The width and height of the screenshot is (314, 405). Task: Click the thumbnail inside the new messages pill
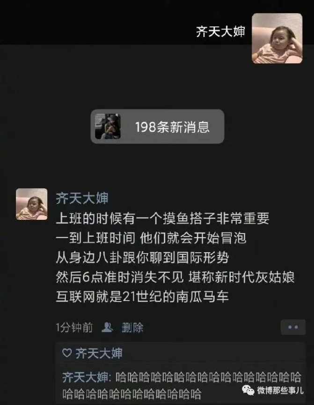(x=108, y=126)
